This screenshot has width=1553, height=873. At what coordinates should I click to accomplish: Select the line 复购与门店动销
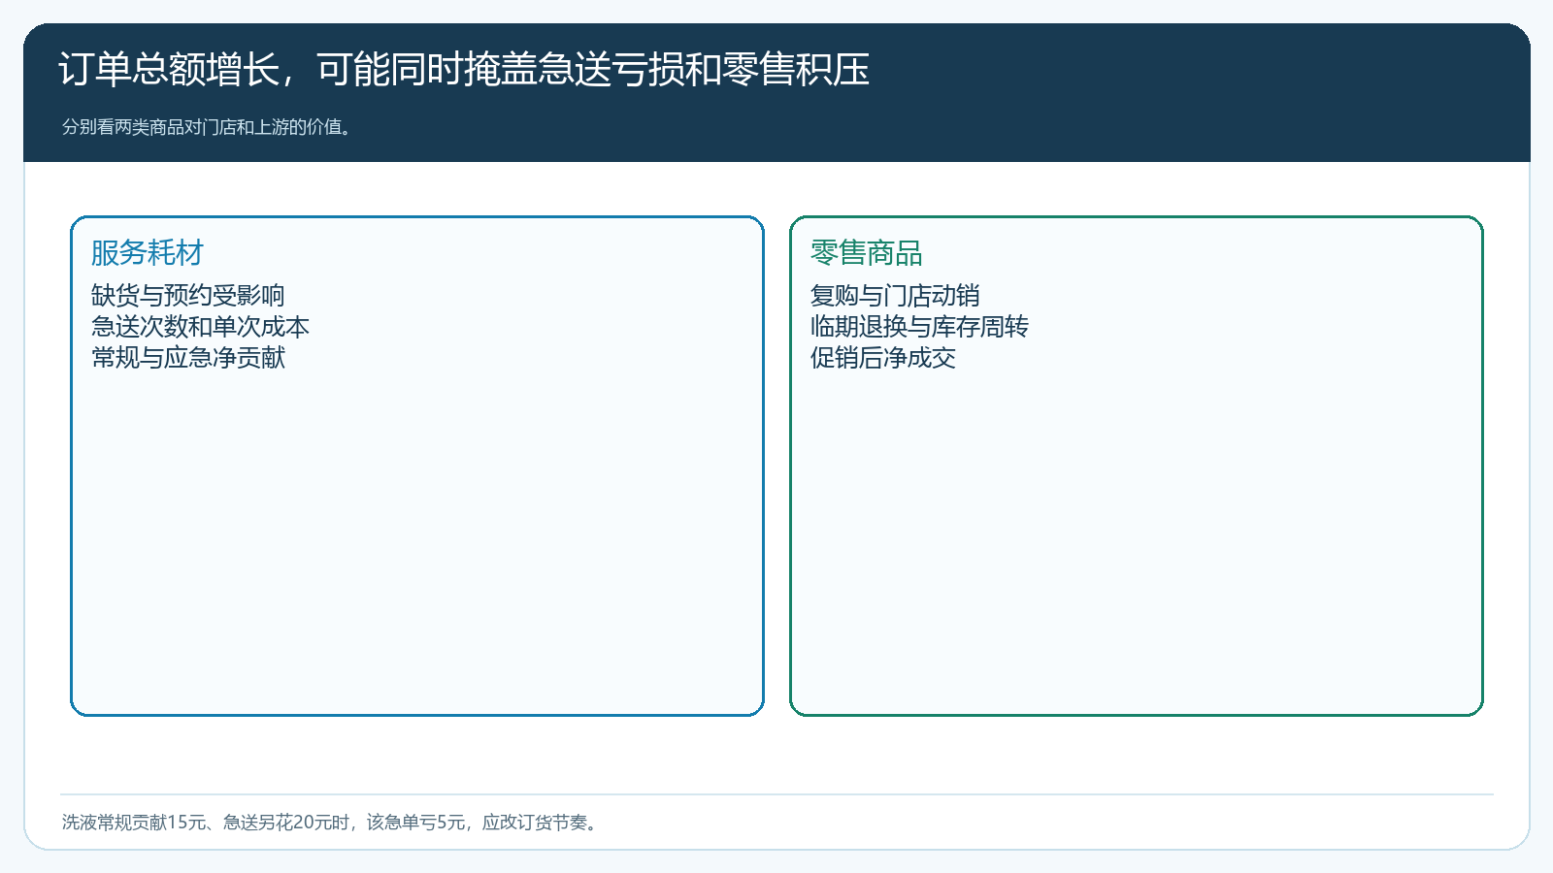(895, 295)
